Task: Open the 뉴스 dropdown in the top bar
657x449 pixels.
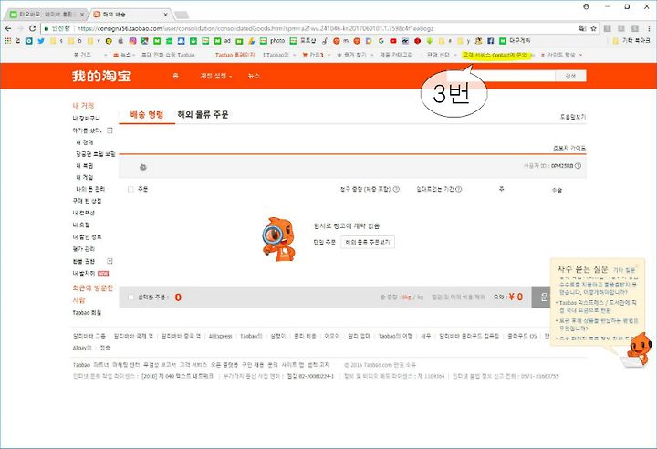Action: [124, 55]
